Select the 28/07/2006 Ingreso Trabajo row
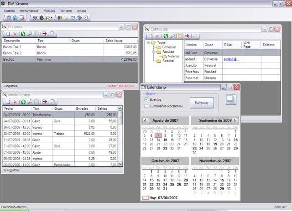The image size is (292, 211). 60,134
